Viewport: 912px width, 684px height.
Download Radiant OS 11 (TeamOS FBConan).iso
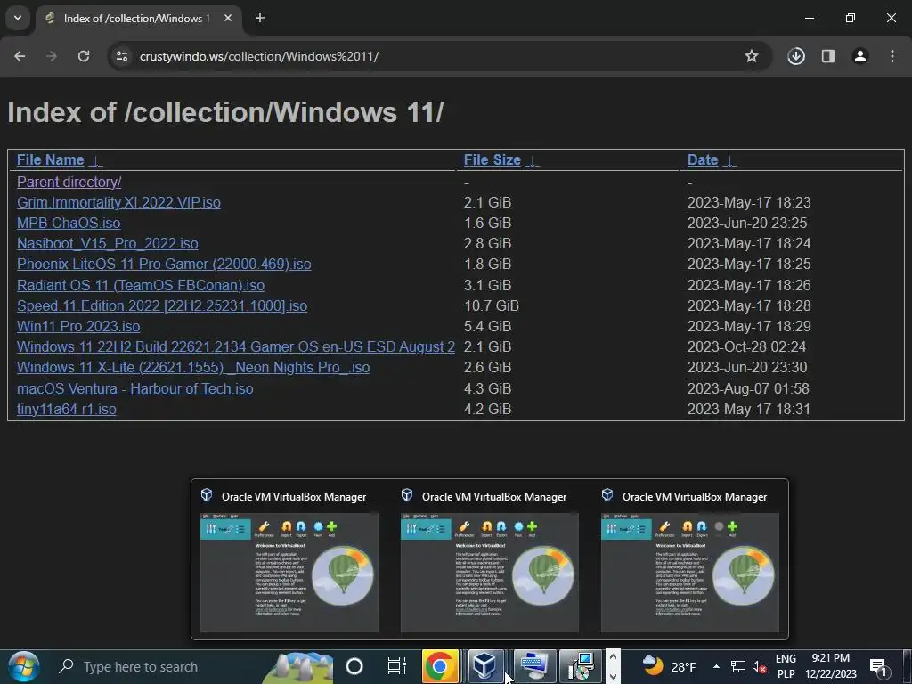click(141, 285)
